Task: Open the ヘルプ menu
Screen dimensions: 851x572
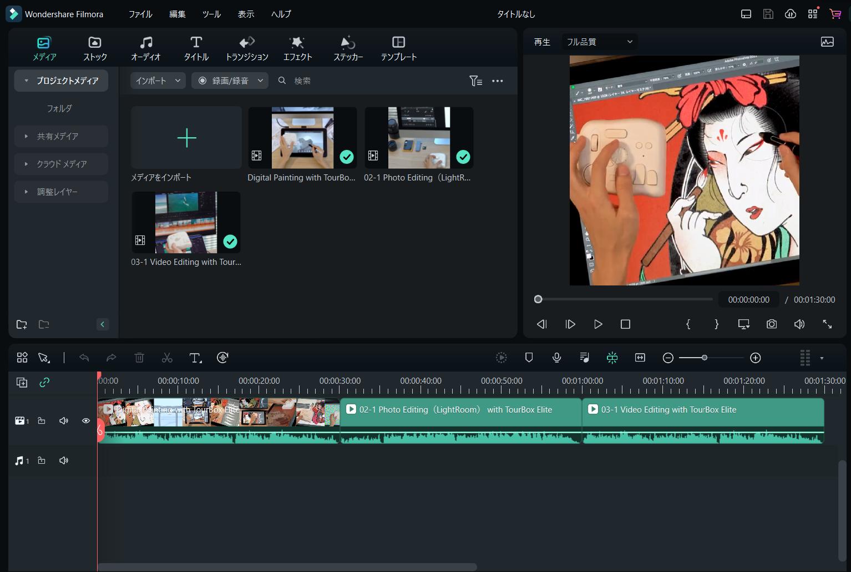Action: click(x=281, y=14)
